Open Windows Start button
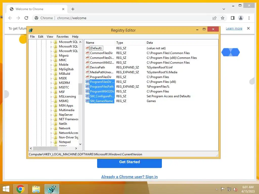The width and height of the screenshot is (259, 194). (6, 189)
